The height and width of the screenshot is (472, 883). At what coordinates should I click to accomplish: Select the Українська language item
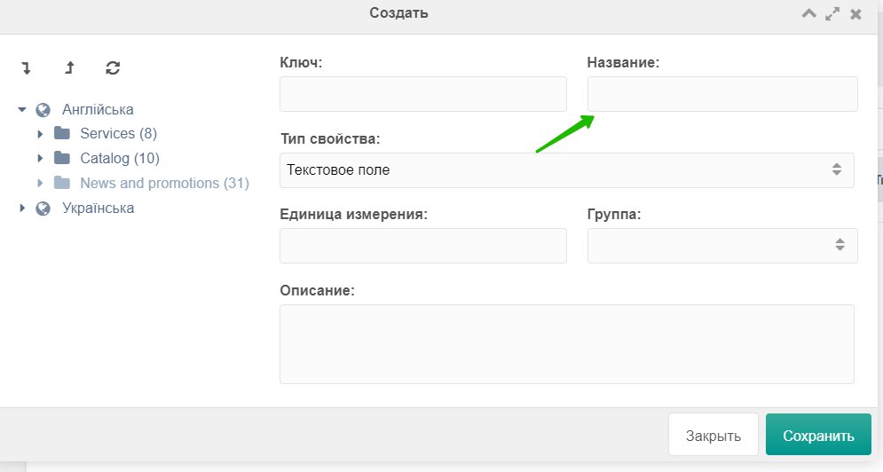tap(98, 208)
